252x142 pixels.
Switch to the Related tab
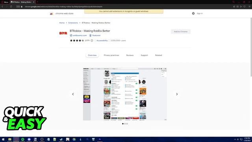(158, 55)
